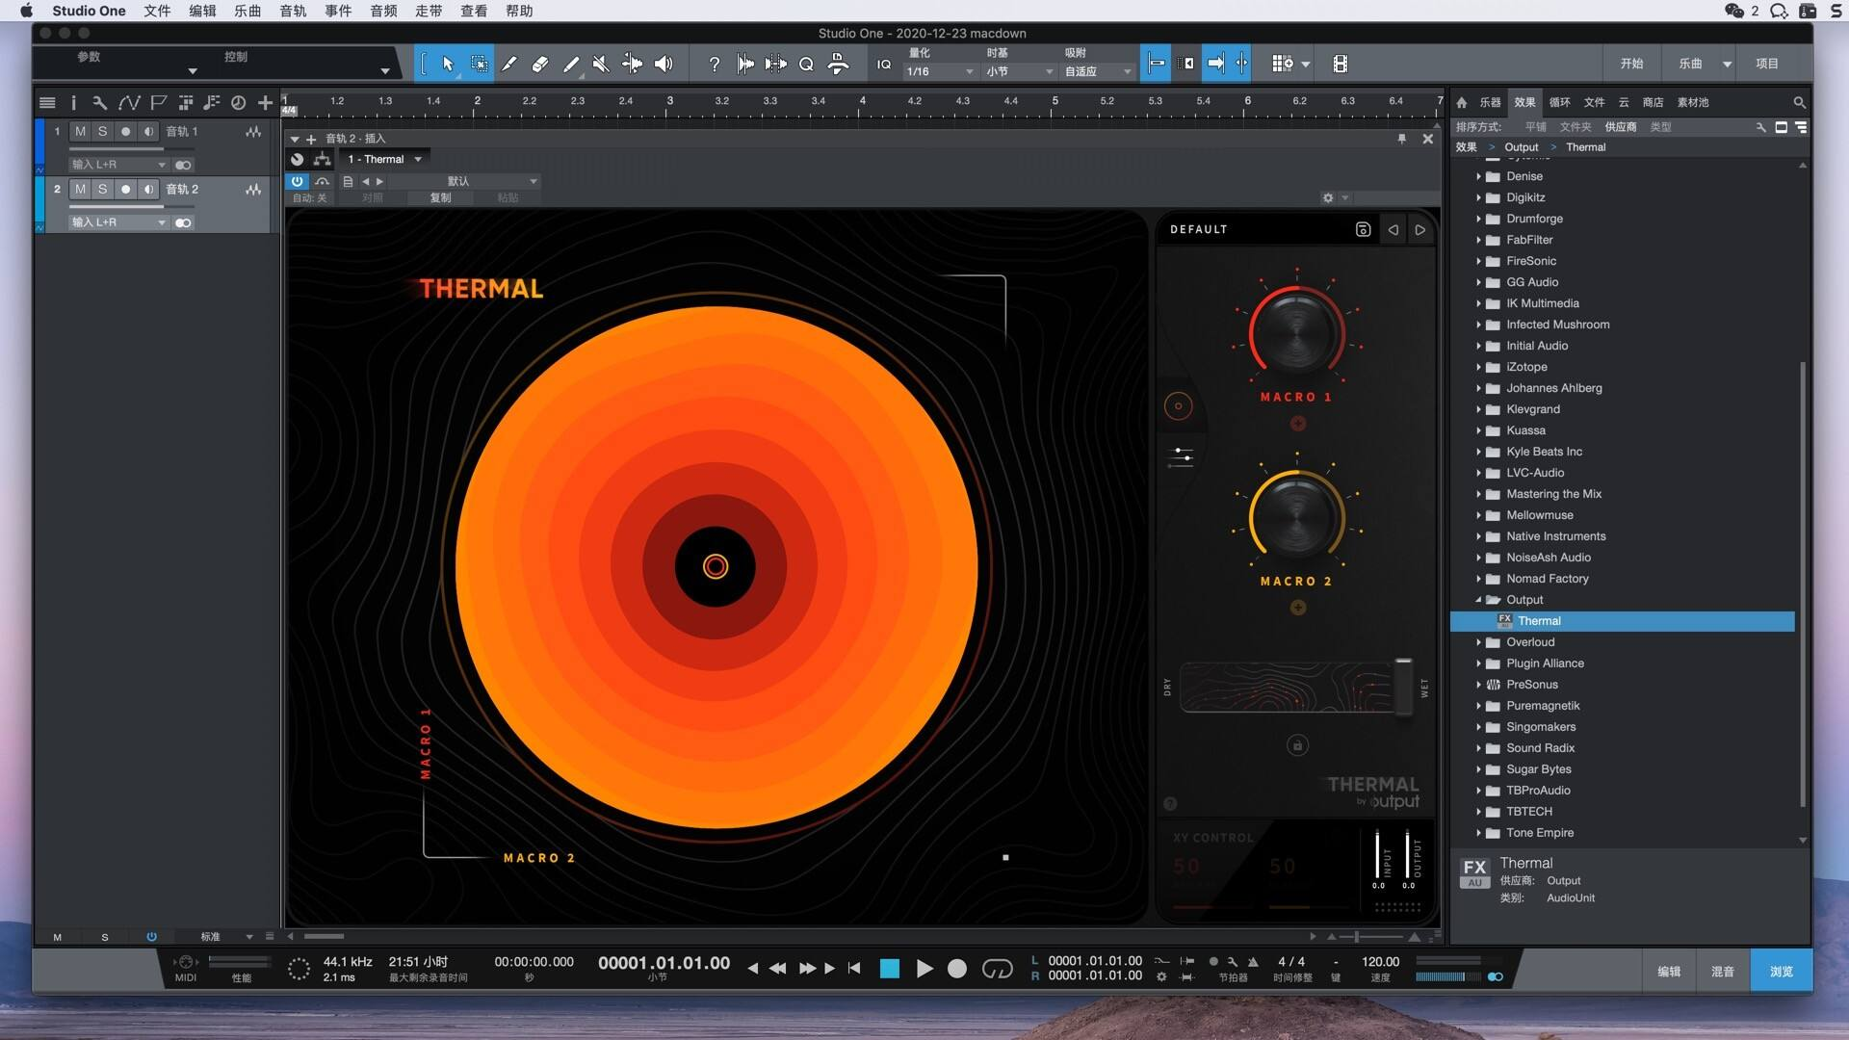
Task: Expand the FabFilter folder
Action: [1478, 240]
